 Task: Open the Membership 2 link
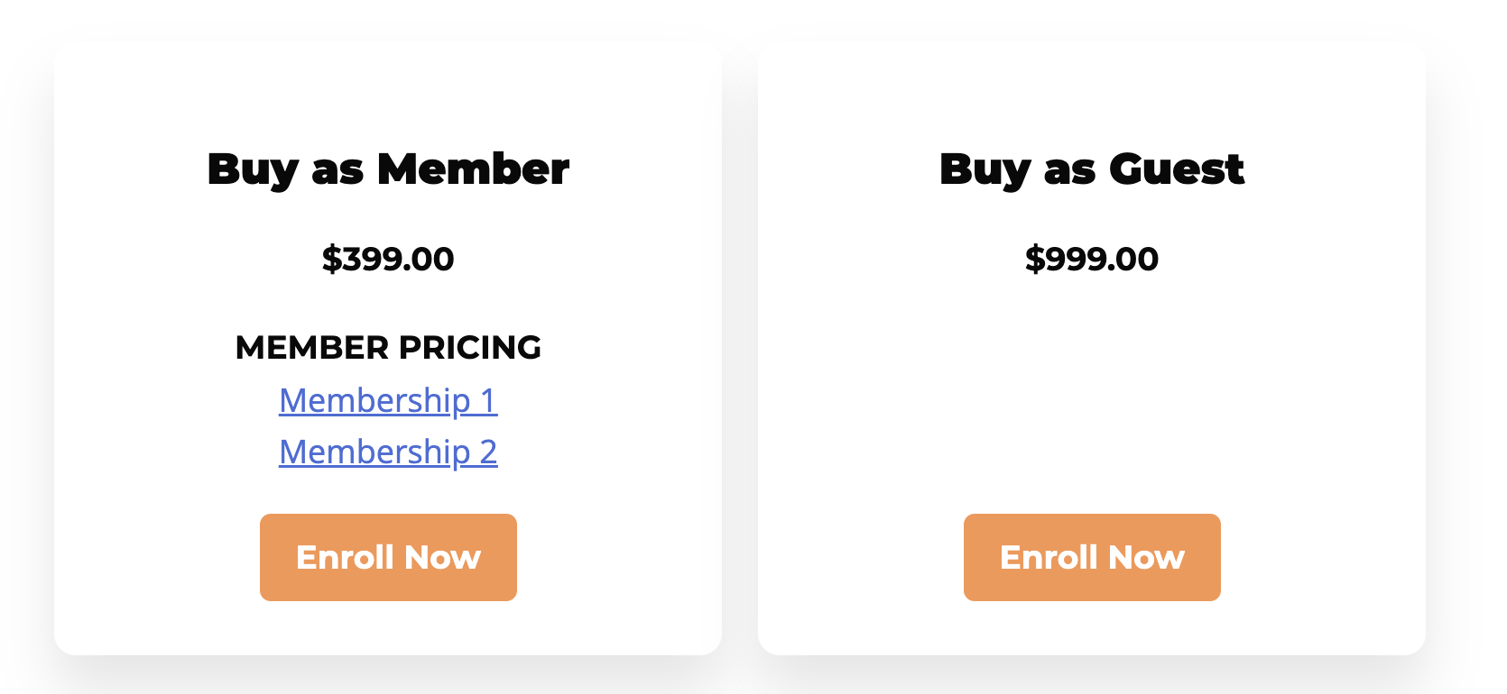pyautogui.click(x=388, y=452)
